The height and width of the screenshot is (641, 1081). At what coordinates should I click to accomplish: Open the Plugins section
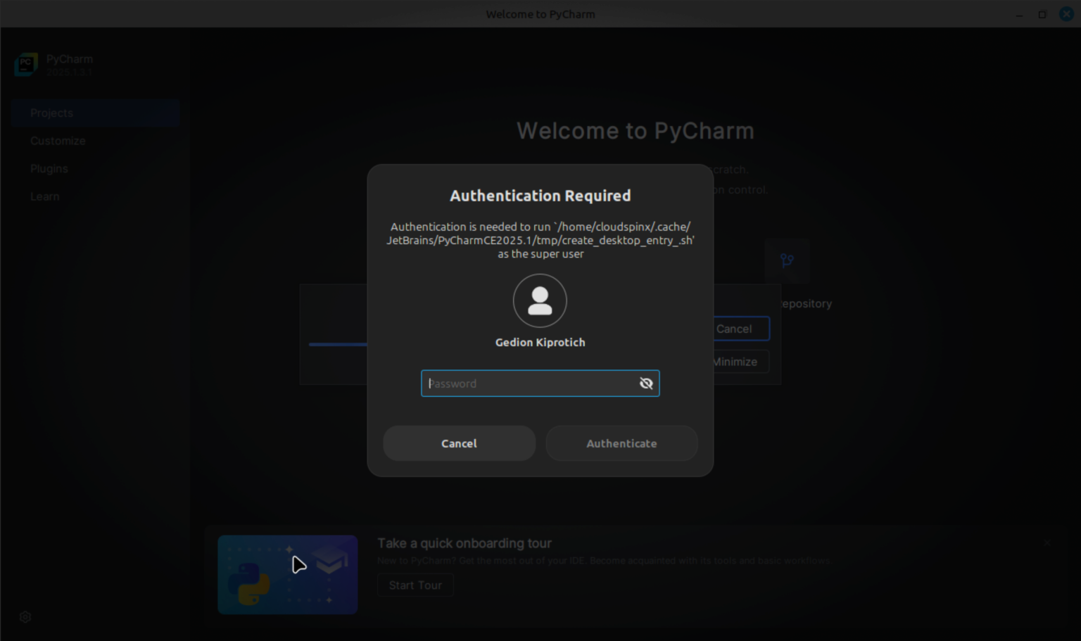49,168
